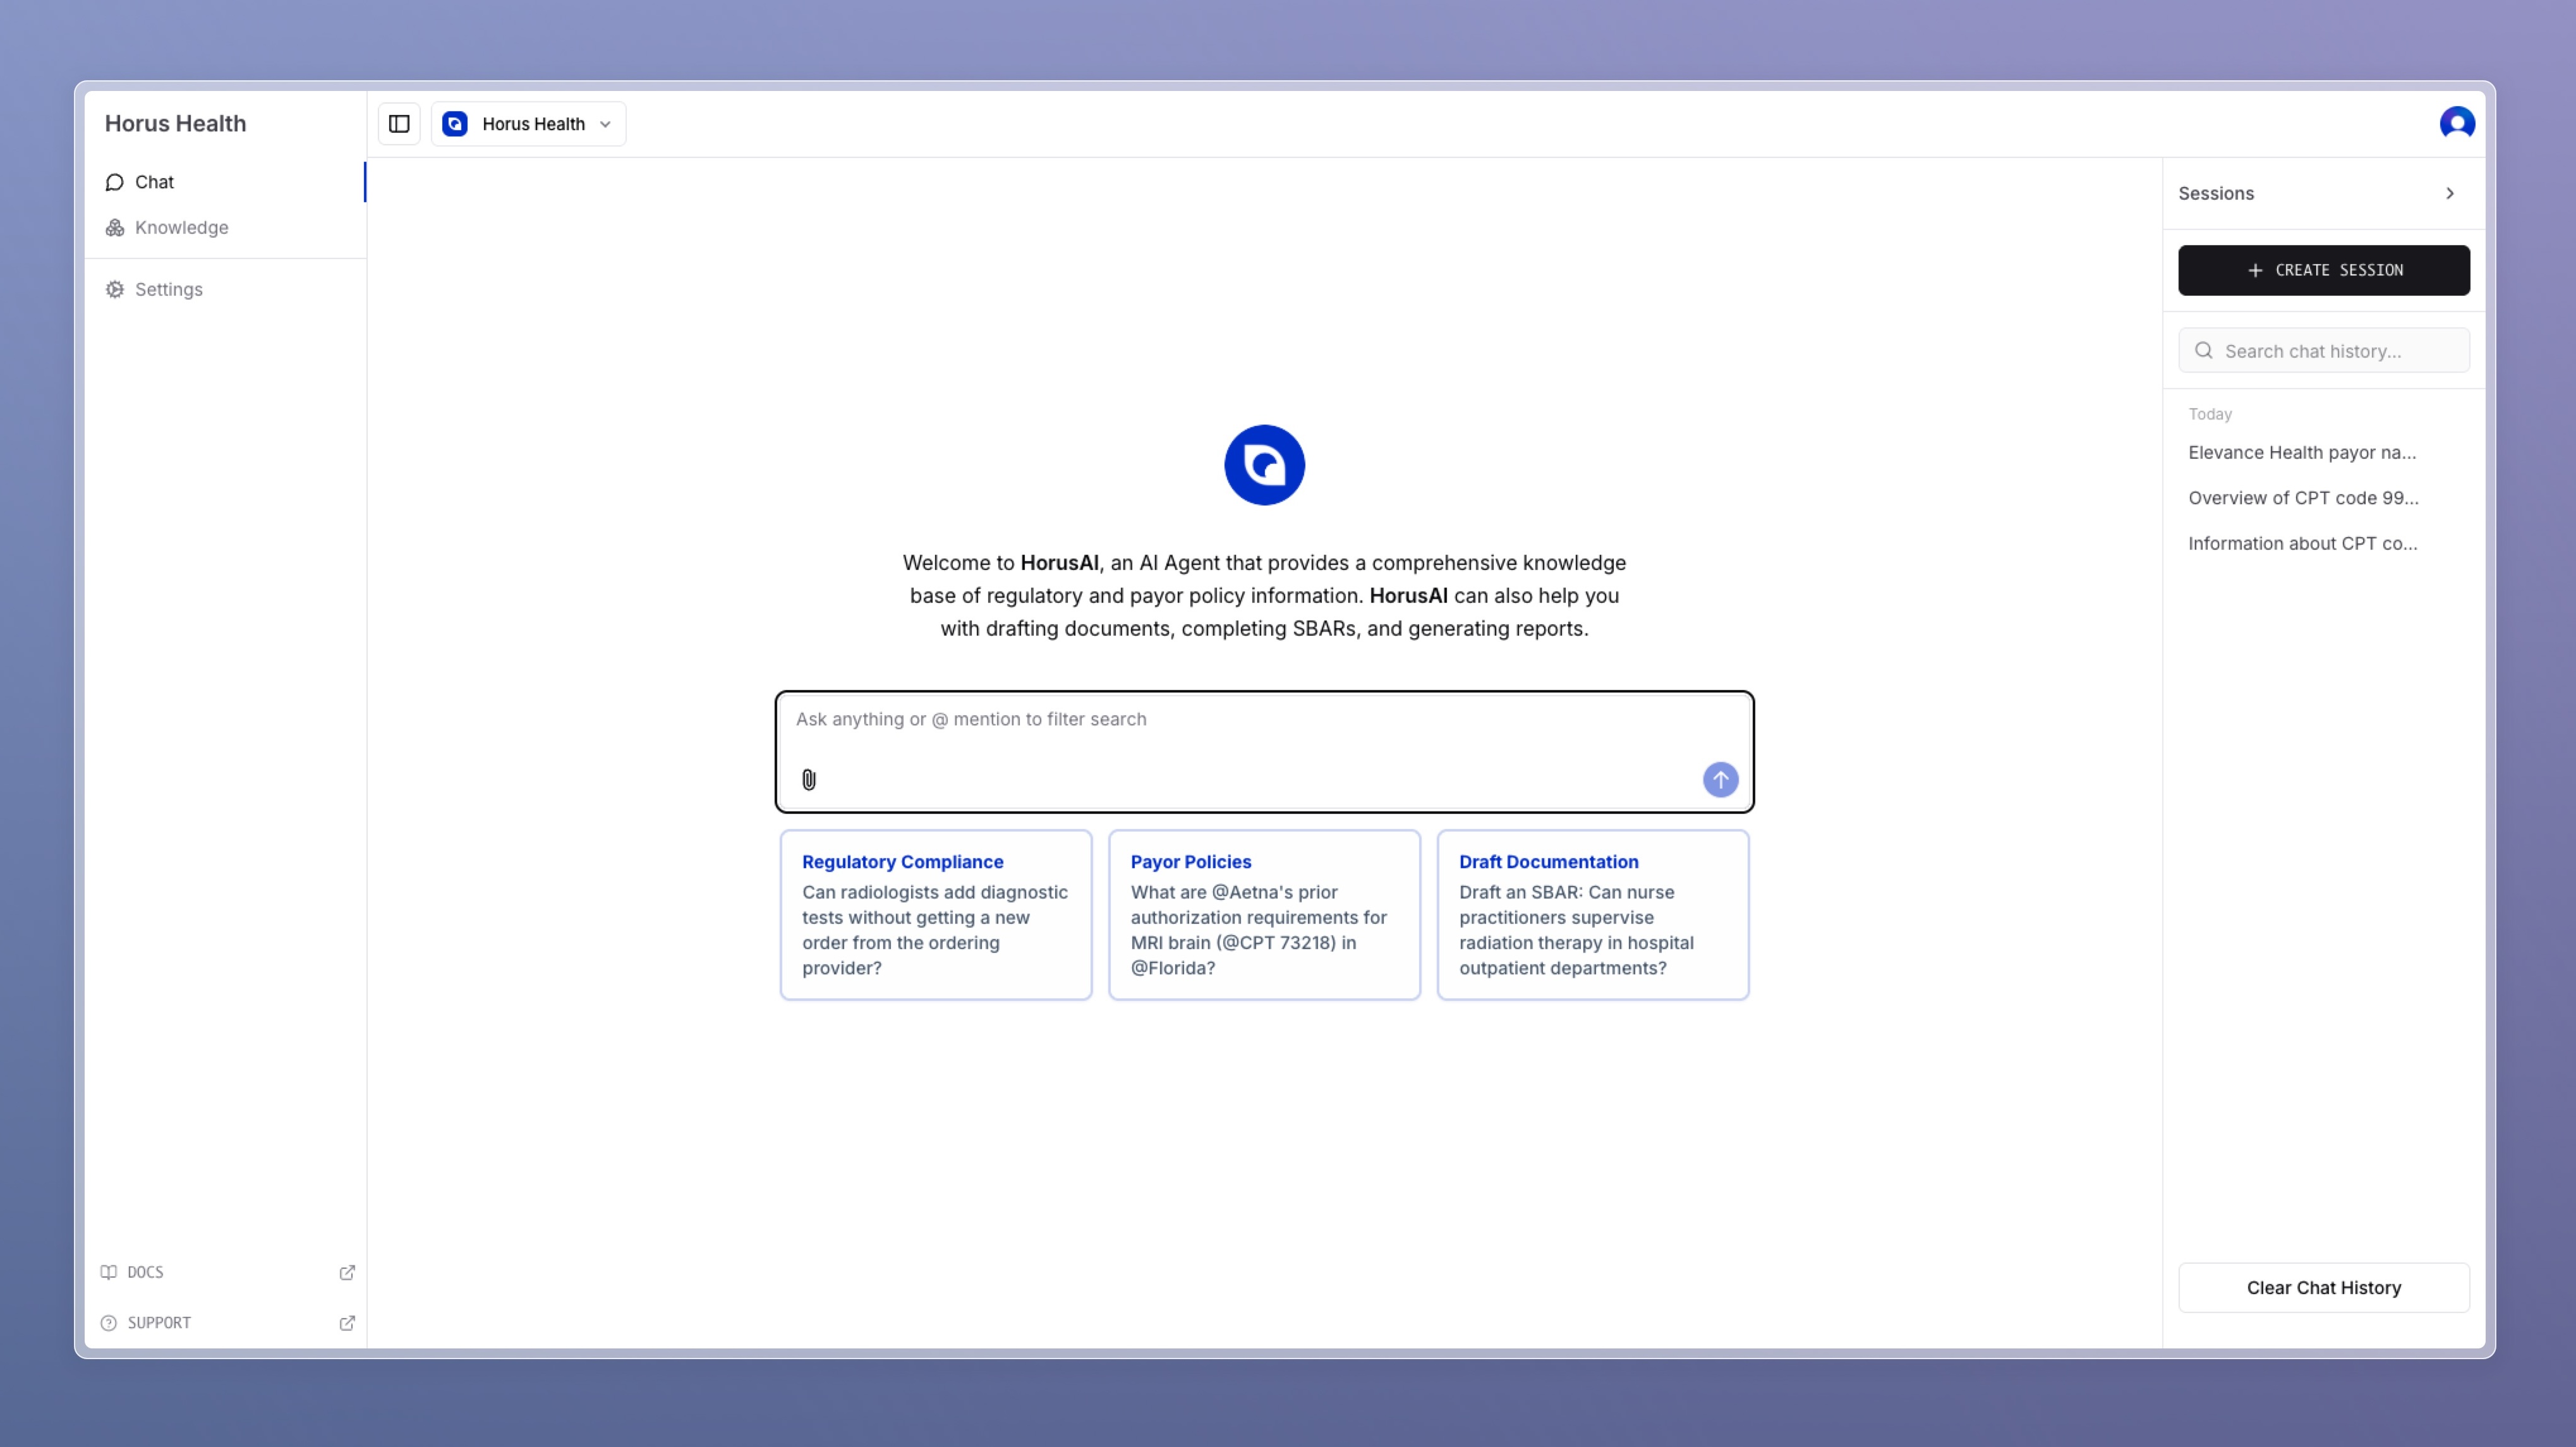Toggle the sidebar panel icon
The height and width of the screenshot is (1447, 2576).
tap(399, 124)
